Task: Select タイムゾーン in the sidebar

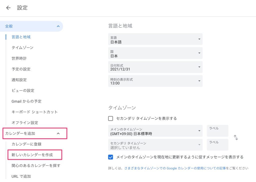Action: click(x=22, y=48)
